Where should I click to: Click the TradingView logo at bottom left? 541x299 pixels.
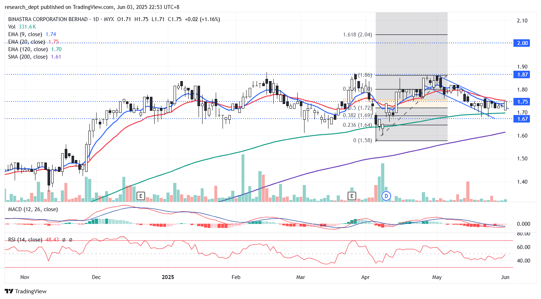click(x=25, y=291)
